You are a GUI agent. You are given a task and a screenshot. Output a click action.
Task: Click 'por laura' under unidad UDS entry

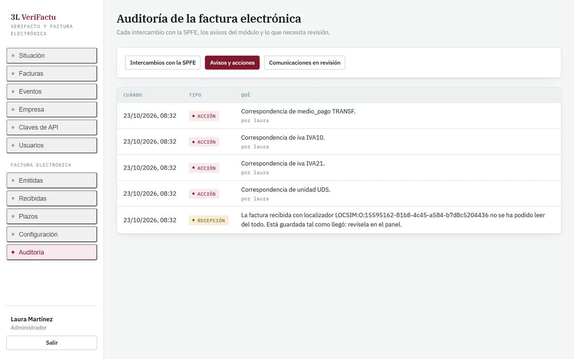(x=255, y=199)
